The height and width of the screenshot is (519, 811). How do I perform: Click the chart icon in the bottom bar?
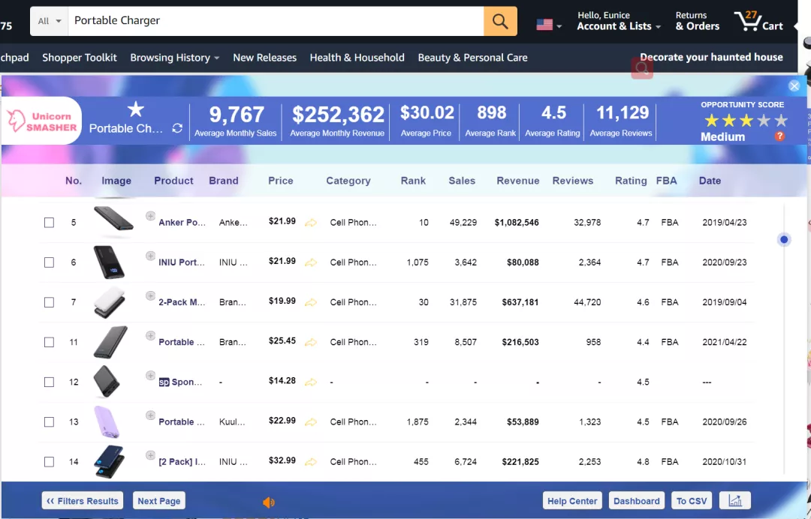tap(735, 500)
